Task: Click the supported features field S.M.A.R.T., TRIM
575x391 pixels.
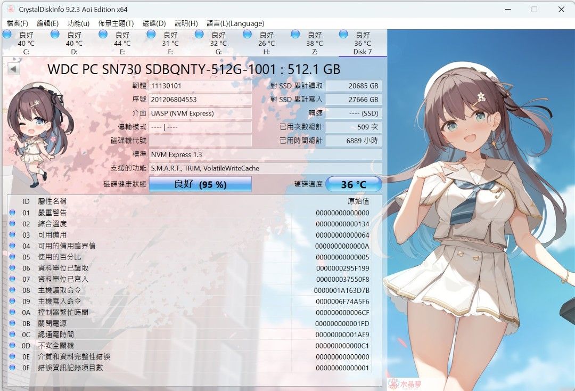Action: (x=266, y=168)
